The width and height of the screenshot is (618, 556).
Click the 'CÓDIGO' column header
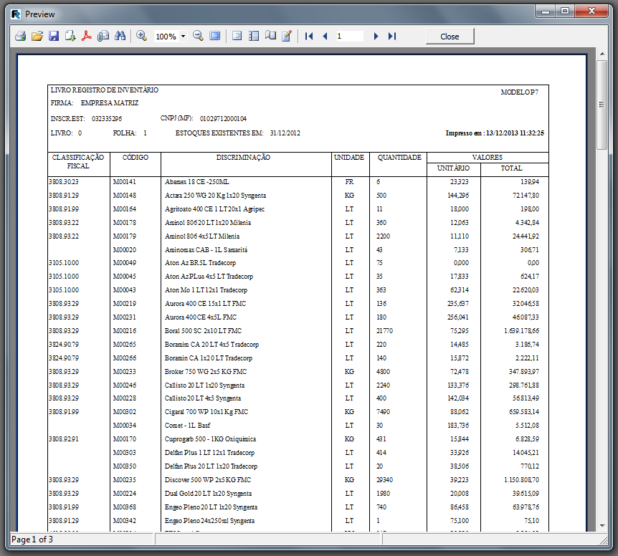[x=136, y=157]
